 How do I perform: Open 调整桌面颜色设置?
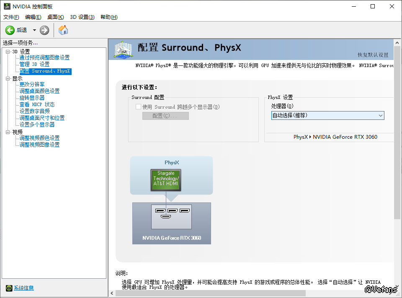tap(39, 91)
